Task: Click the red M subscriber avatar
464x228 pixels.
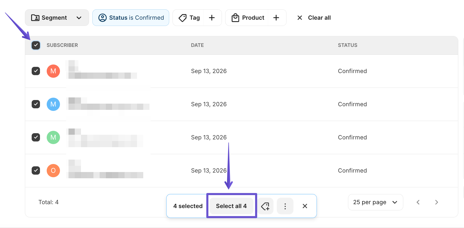Action: 53,71
